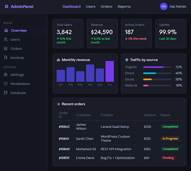Click the Active Orders value 187
The width and height of the screenshot is (191, 171).
pos(129,32)
